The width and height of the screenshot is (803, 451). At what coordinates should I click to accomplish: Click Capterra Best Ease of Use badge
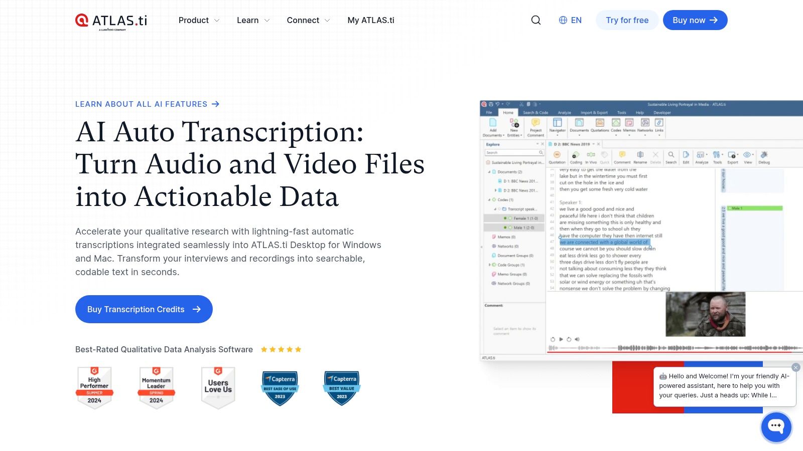(280, 388)
